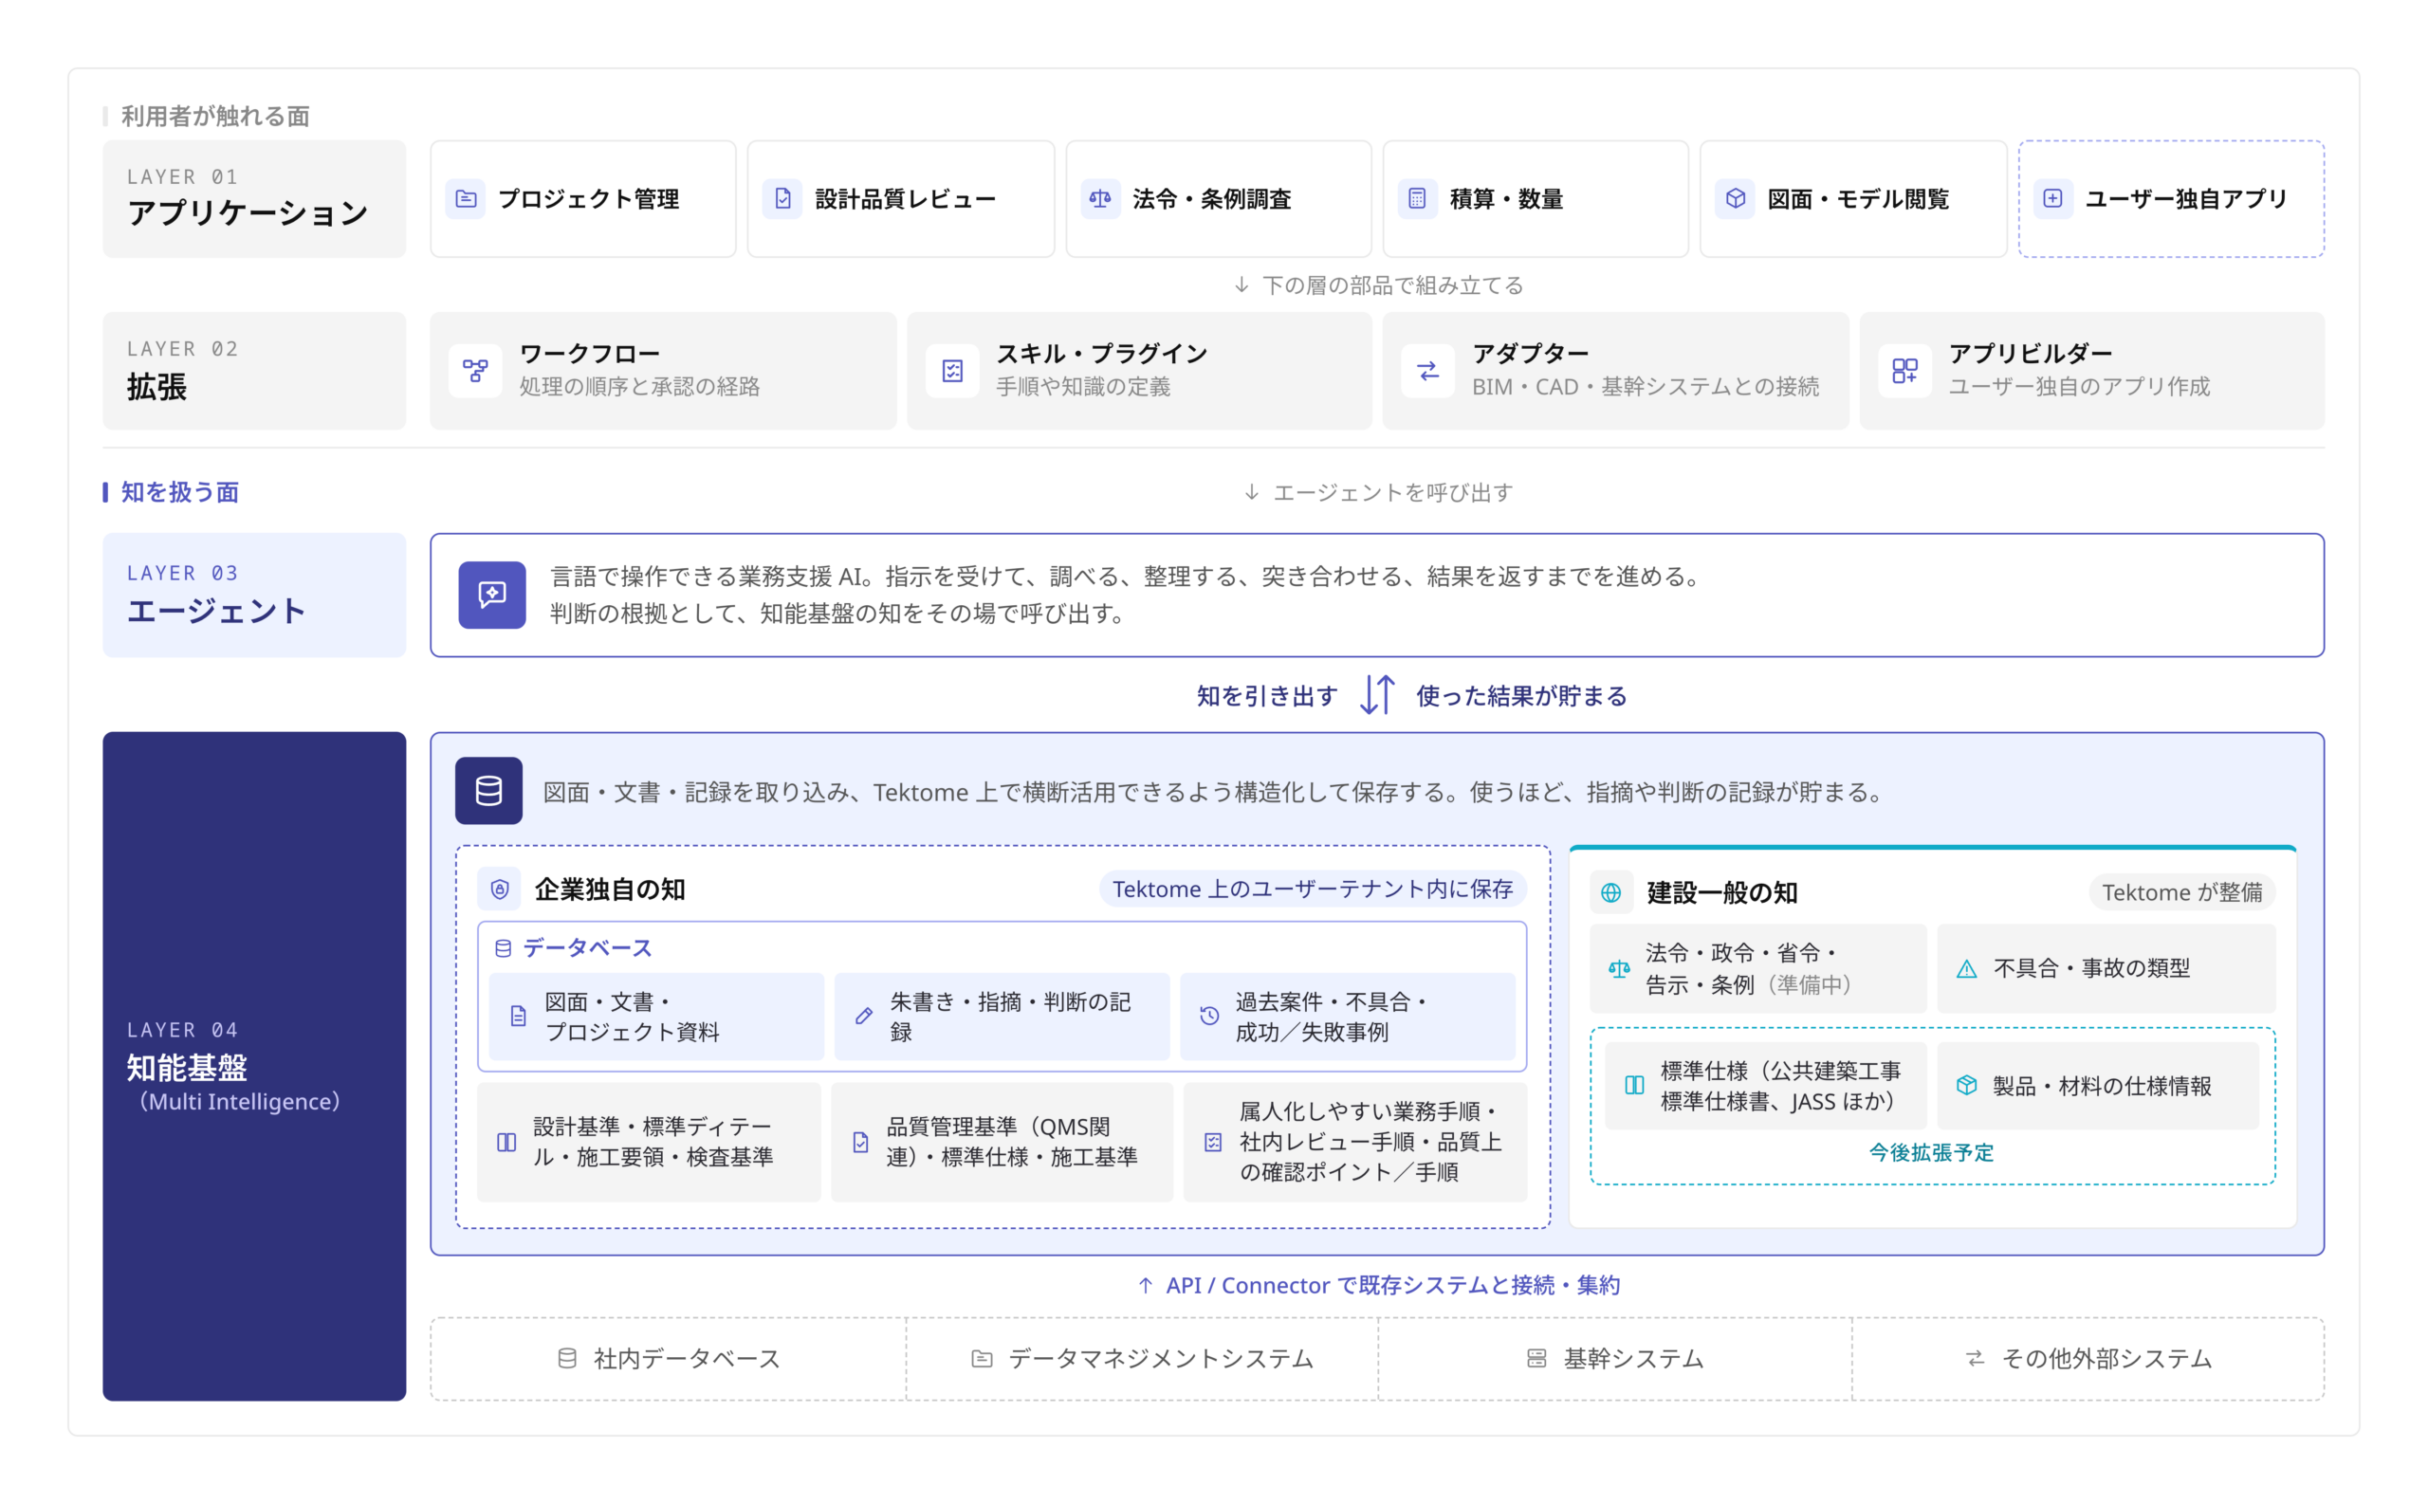Open the プロジェクト管理 app card
Image resolution: width=2428 pixels, height=1504 pixels.
coord(583,199)
